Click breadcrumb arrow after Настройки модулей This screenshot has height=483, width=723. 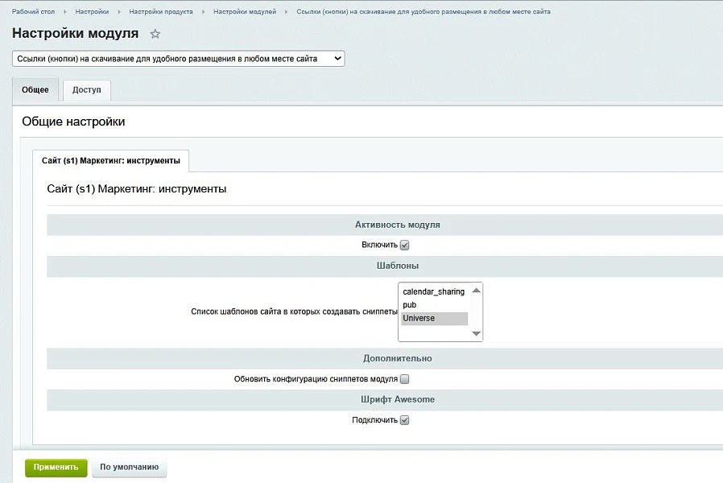pos(286,11)
